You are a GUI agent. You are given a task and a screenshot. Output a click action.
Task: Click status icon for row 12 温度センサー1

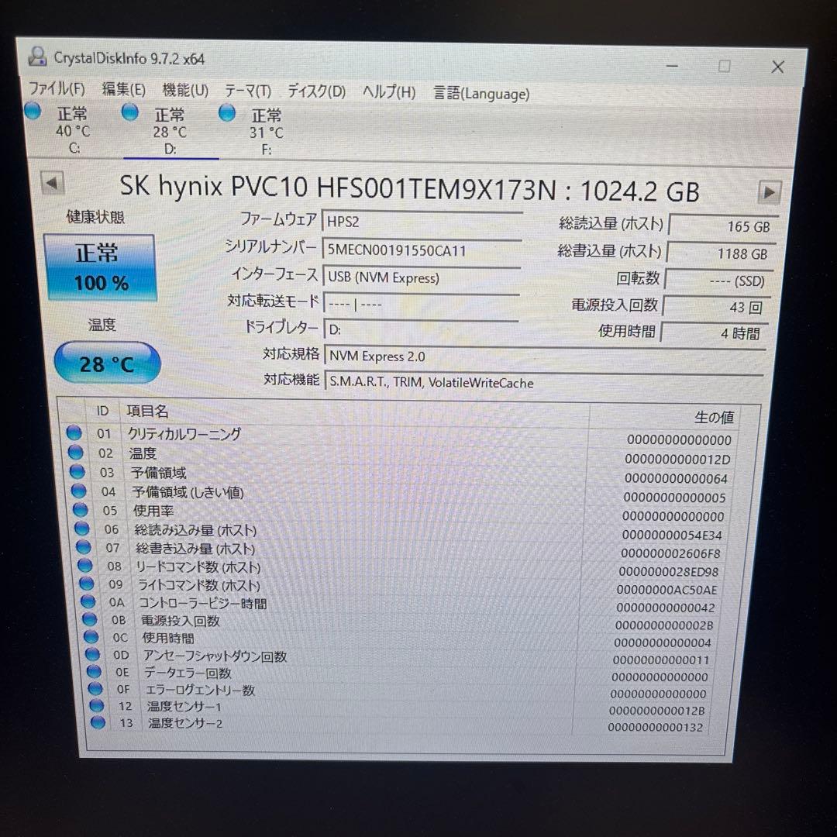pyautogui.click(x=97, y=706)
